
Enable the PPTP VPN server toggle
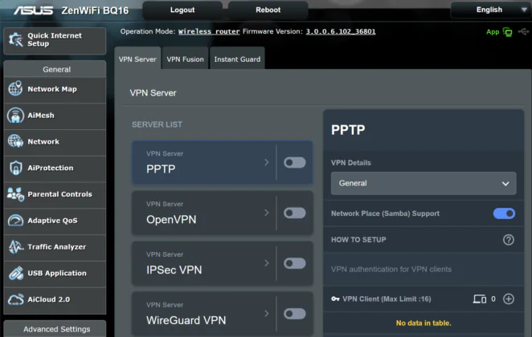click(294, 163)
